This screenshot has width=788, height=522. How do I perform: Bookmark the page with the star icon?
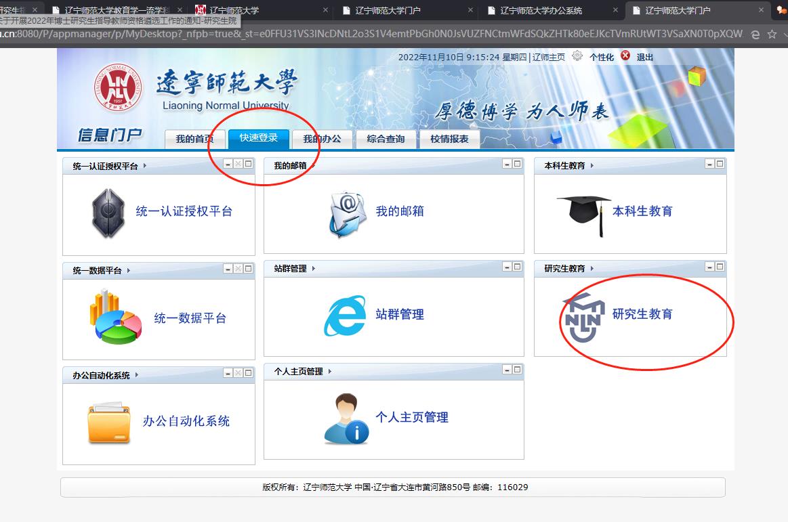coord(772,34)
